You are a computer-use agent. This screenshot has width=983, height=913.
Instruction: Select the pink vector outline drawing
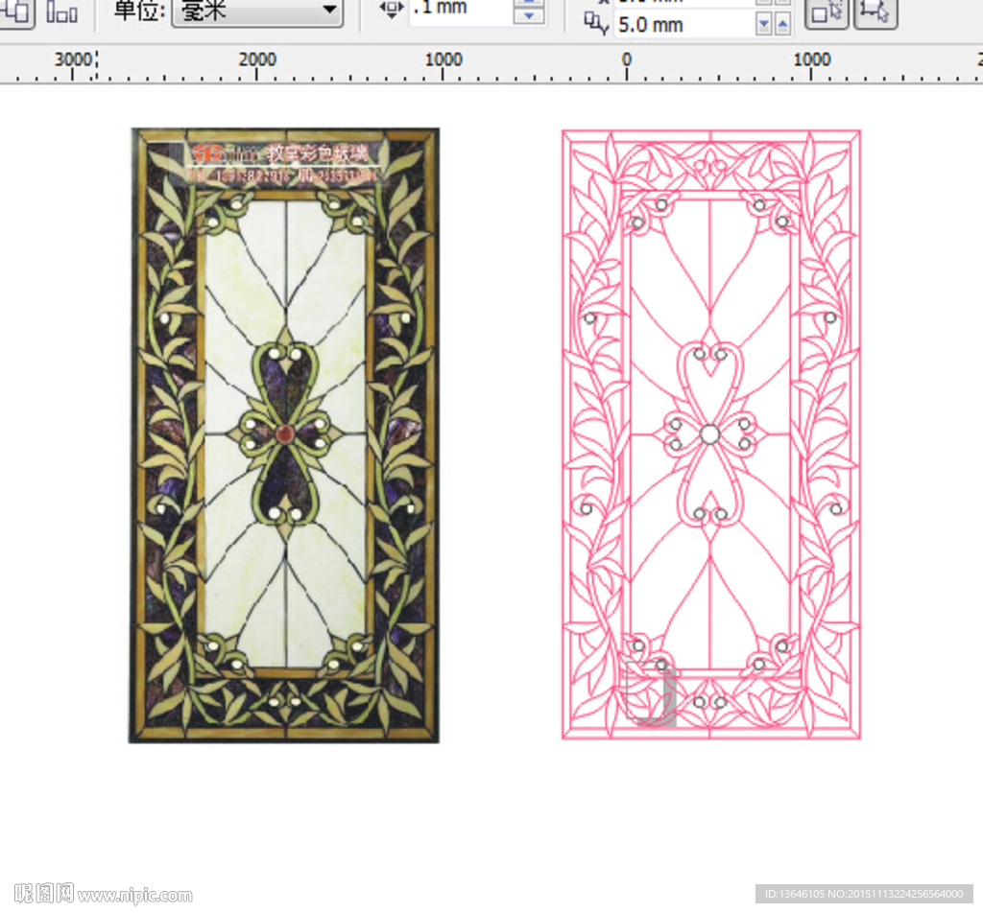(x=710, y=288)
